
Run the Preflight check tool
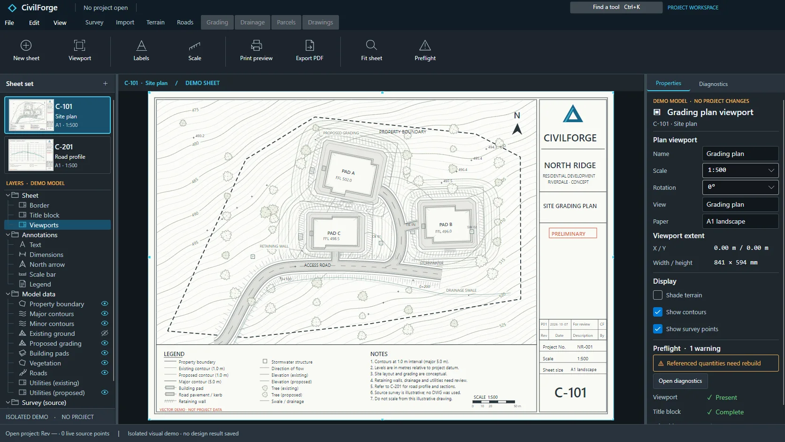pyautogui.click(x=425, y=51)
